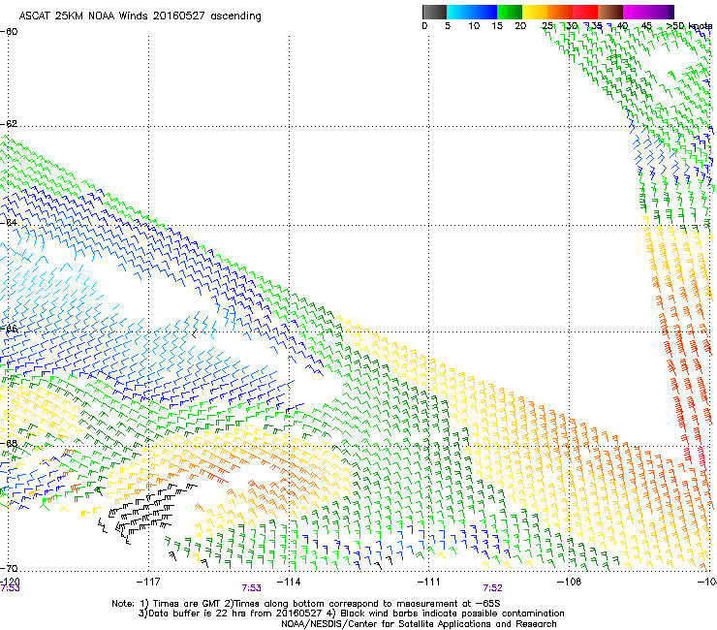Click the "NOAA/NESDIS/Center for Satellite Applications and Research" credit
This screenshot has width=717, height=630.
(x=419, y=624)
